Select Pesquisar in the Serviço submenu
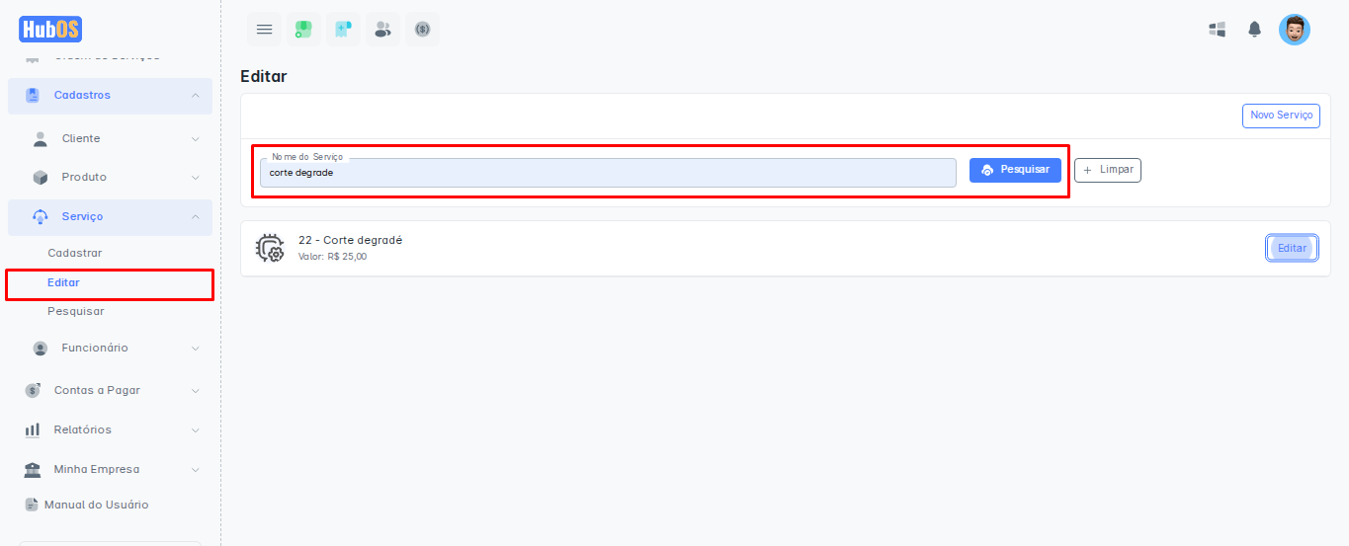This screenshot has height=546, width=1349. pyautogui.click(x=76, y=312)
